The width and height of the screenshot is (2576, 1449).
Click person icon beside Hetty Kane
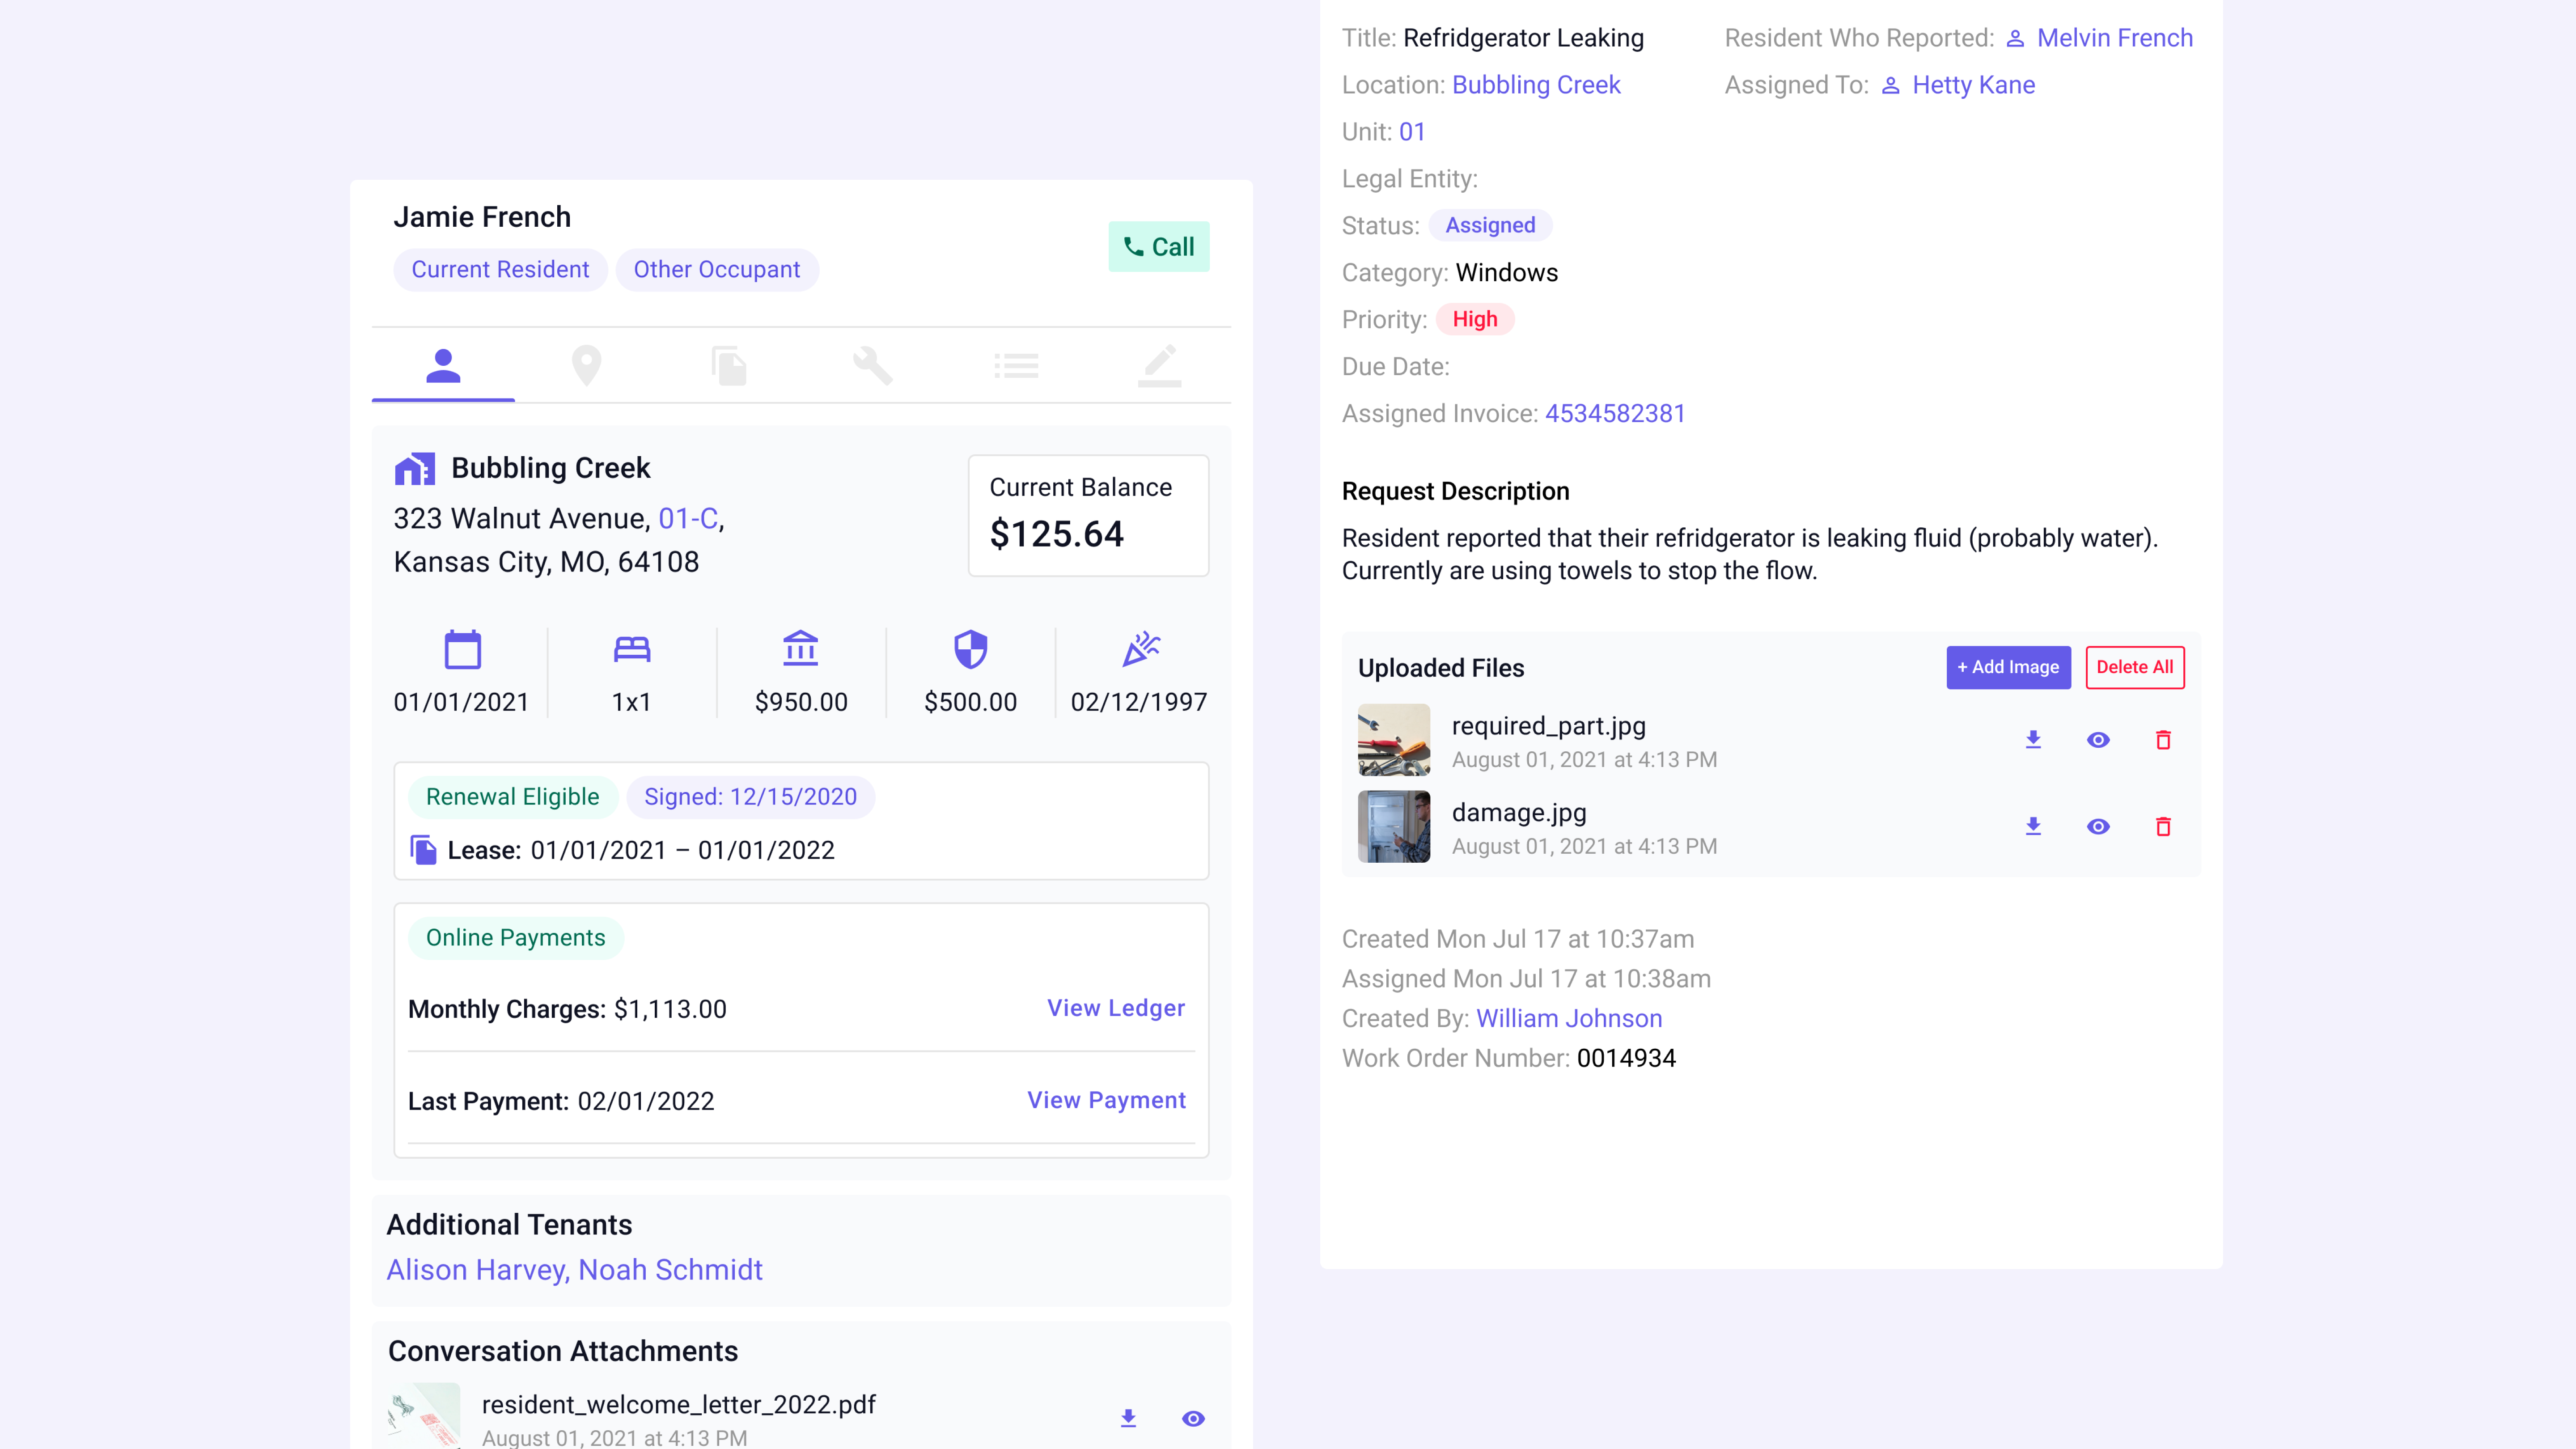[x=1890, y=86]
